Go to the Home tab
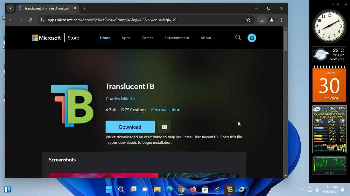350x196 pixels. 105,38
